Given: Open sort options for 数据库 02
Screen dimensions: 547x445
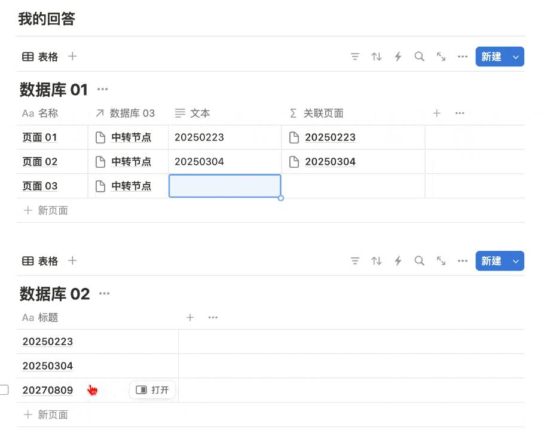Looking at the screenshot, I should [377, 260].
